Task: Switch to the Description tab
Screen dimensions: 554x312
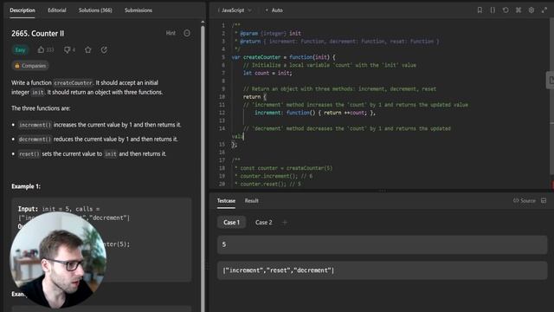Action: point(23,10)
